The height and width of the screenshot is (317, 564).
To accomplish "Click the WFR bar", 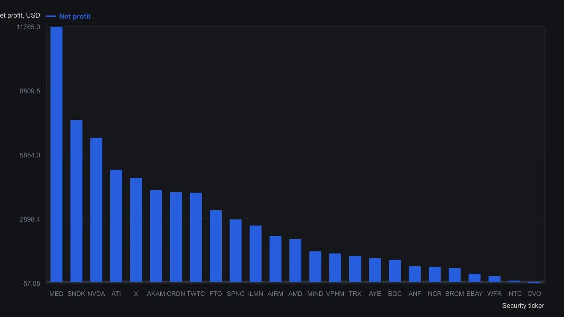I will 495,279.
